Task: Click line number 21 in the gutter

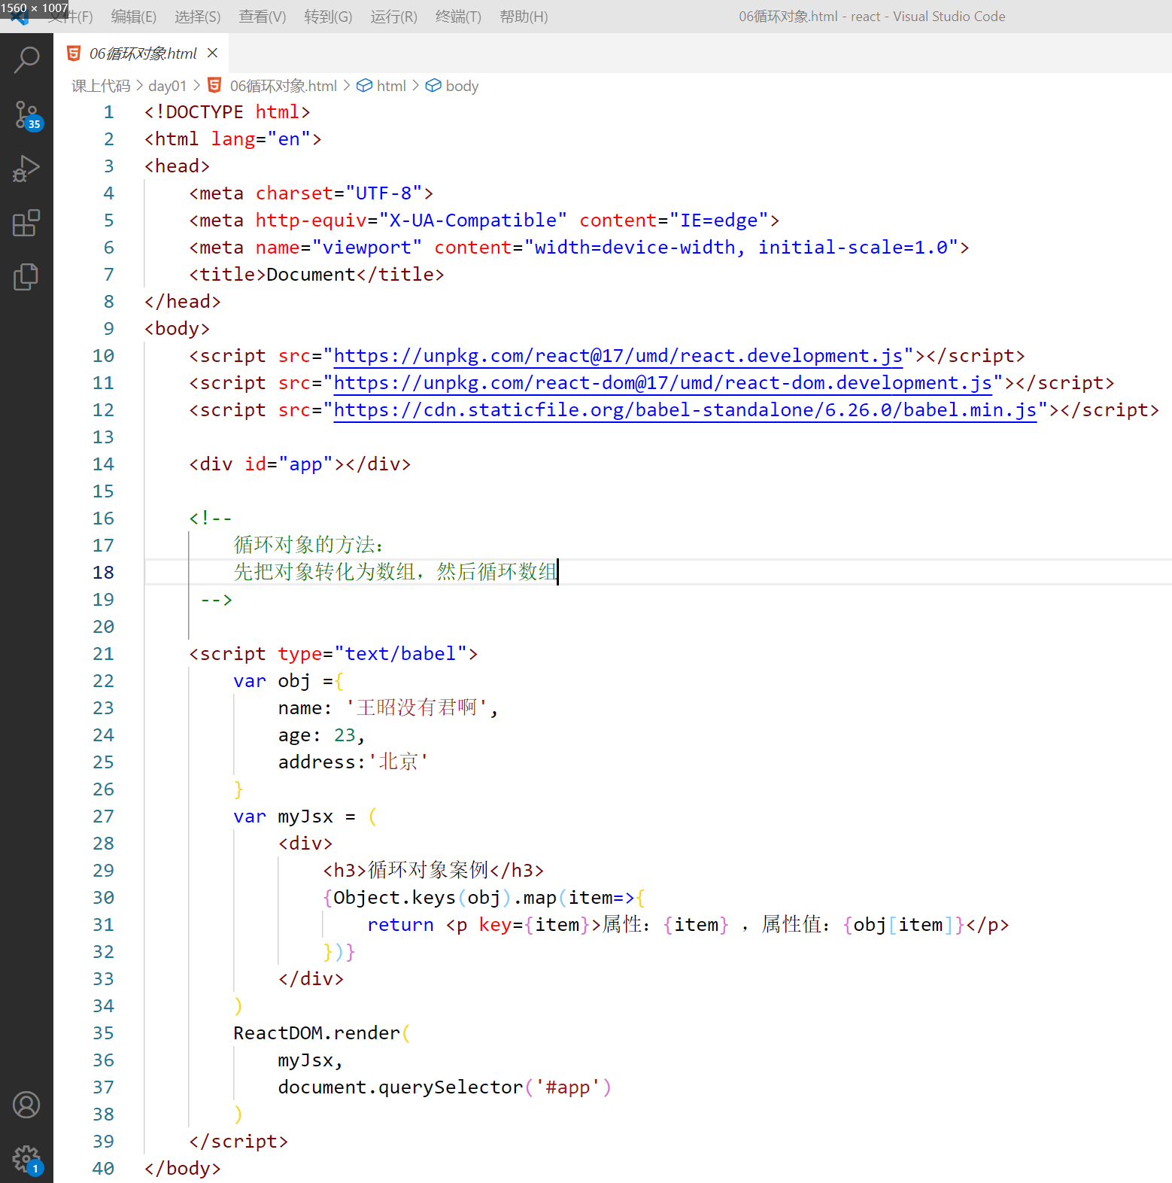Action: pyautogui.click(x=103, y=653)
